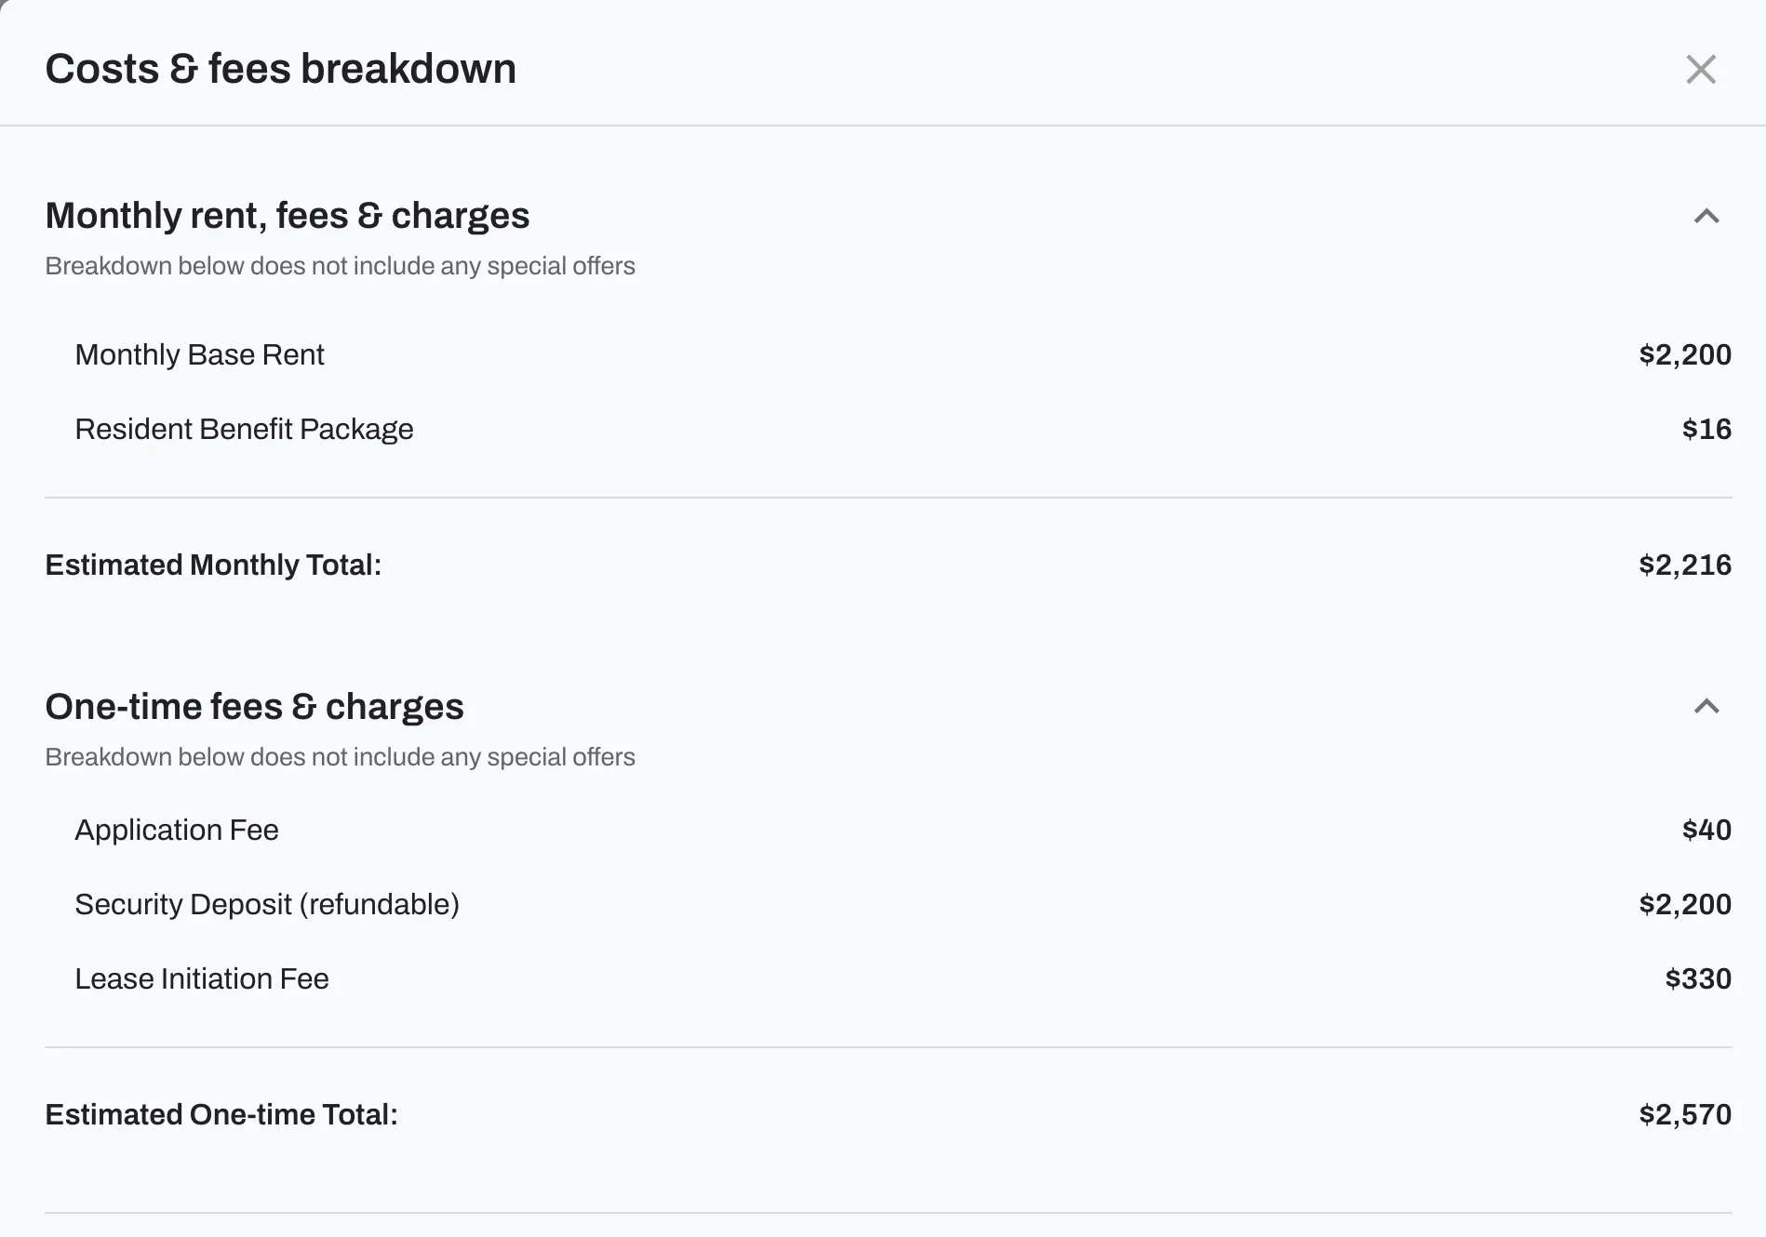Select the Lease Initiation Fee row
Screen dimensions: 1766x1237
(x=202, y=978)
